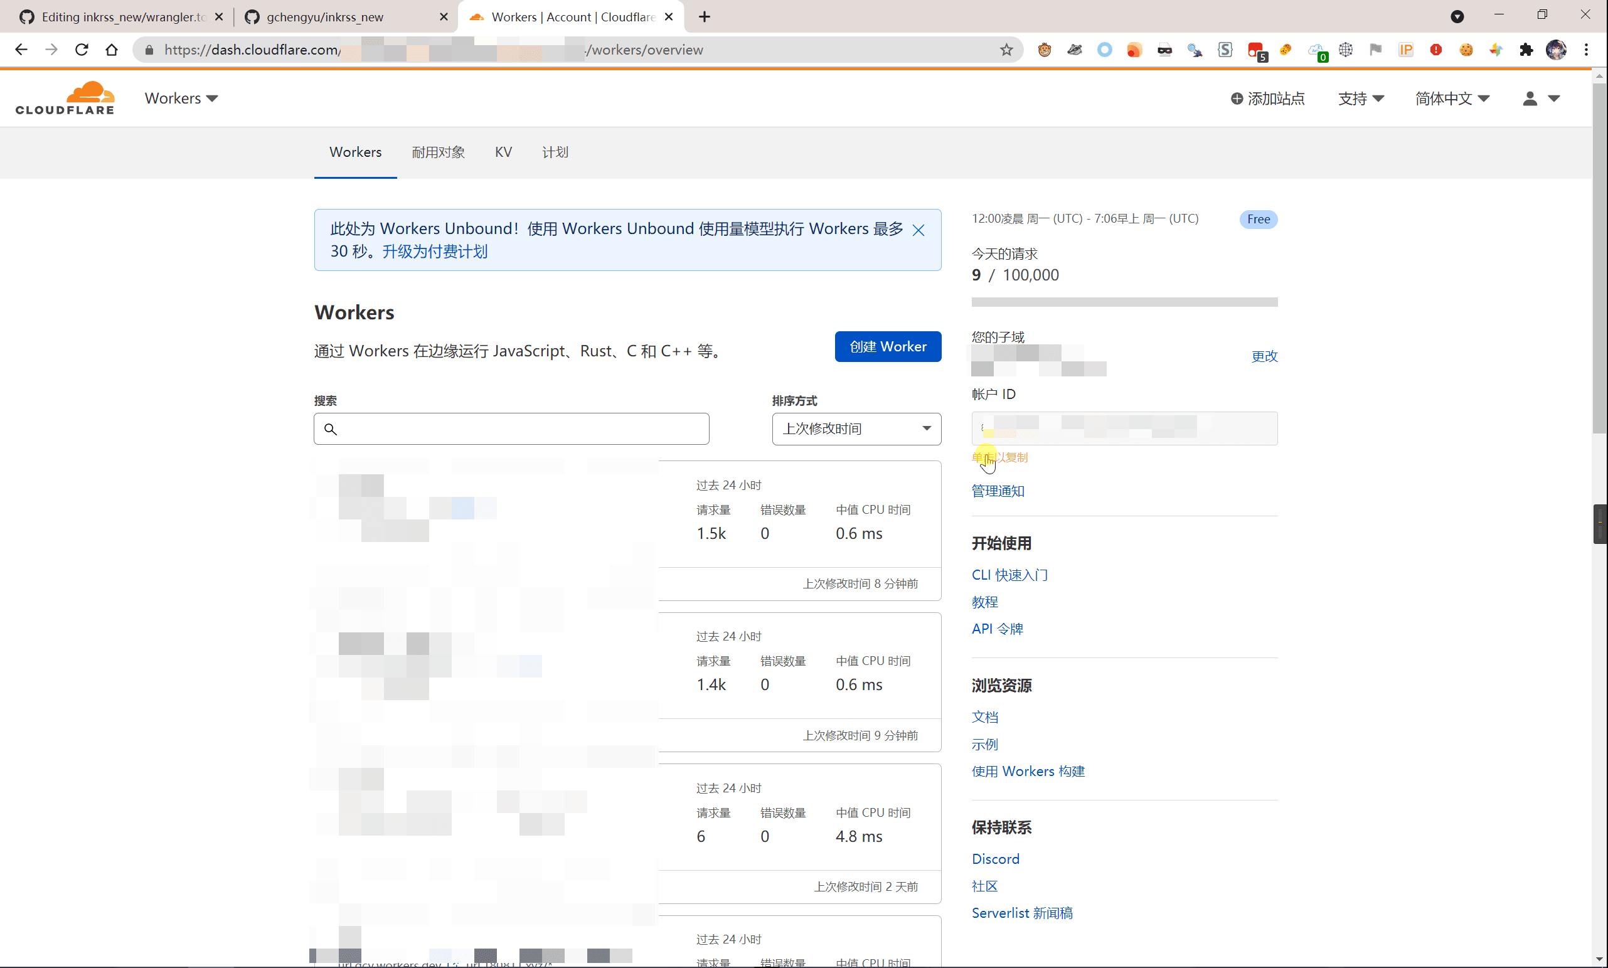Open the 升级为付费计划 link
The width and height of the screenshot is (1608, 968).
435,251
